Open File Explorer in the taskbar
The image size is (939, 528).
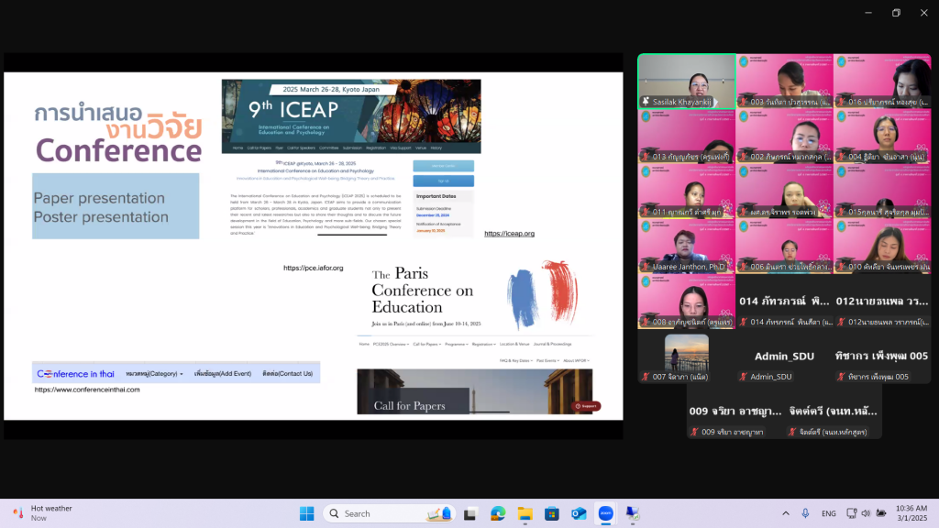tap(525, 513)
